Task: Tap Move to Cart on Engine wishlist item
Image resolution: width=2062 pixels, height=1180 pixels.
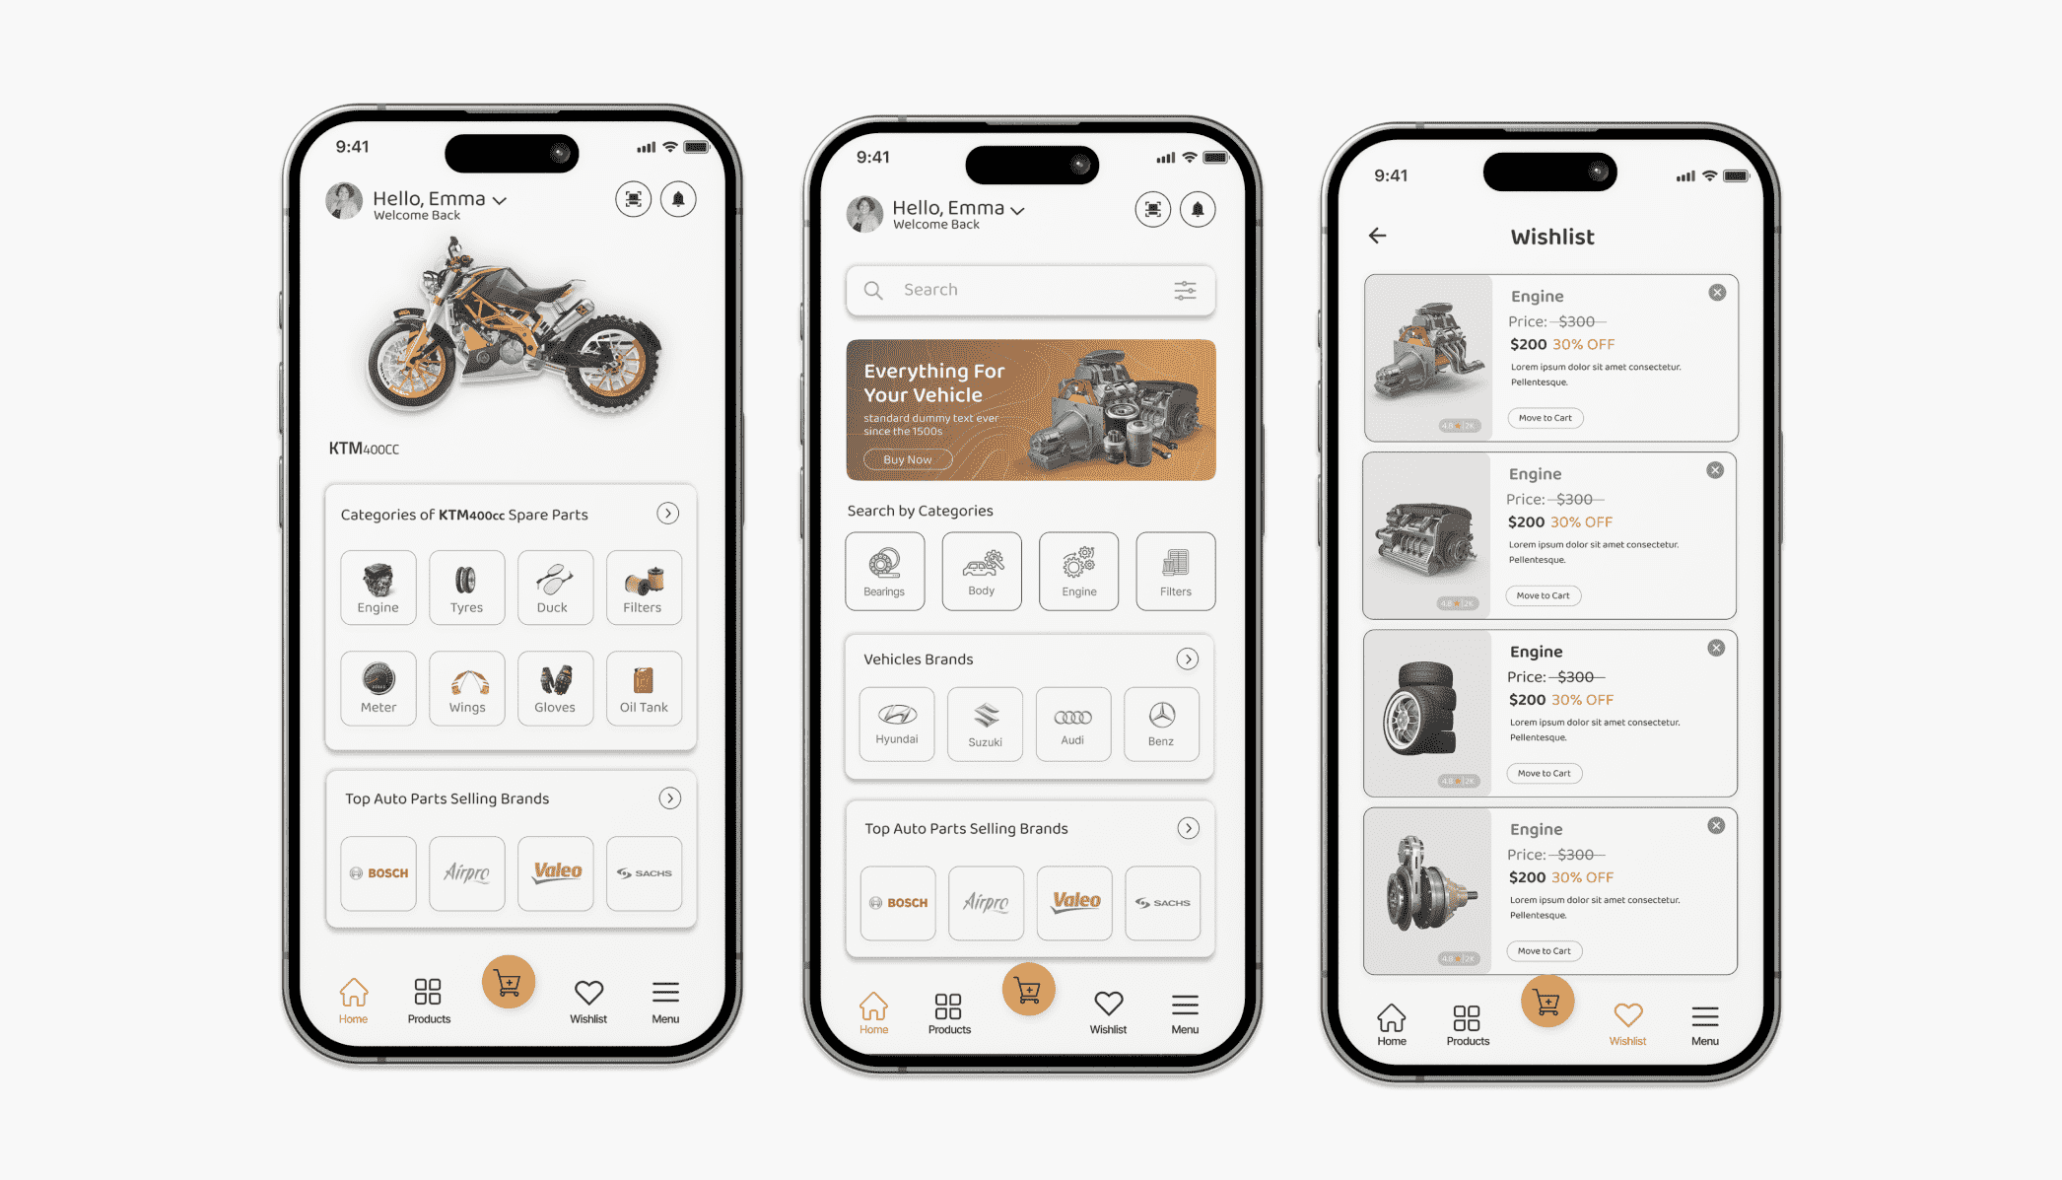Action: pyautogui.click(x=1543, y=416)
